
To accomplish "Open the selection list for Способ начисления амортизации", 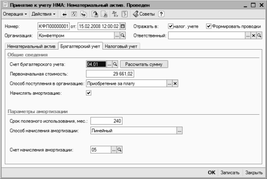I will (x=179, y=131).
